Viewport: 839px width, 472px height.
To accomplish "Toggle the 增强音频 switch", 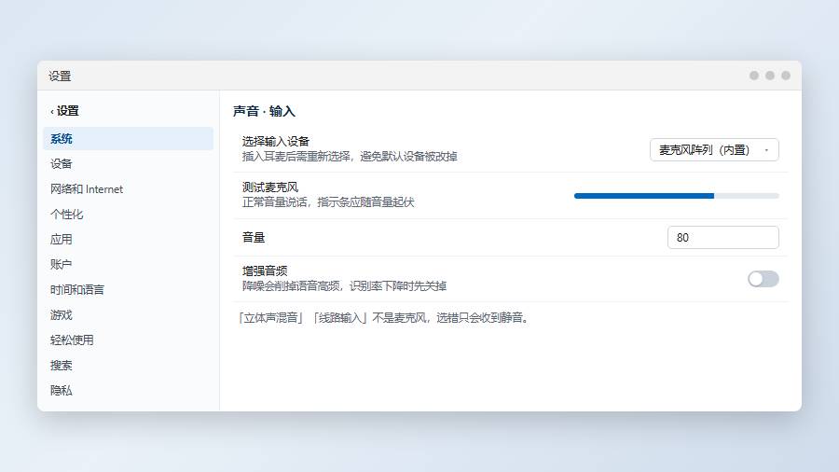I will click(x=763, y=279).
